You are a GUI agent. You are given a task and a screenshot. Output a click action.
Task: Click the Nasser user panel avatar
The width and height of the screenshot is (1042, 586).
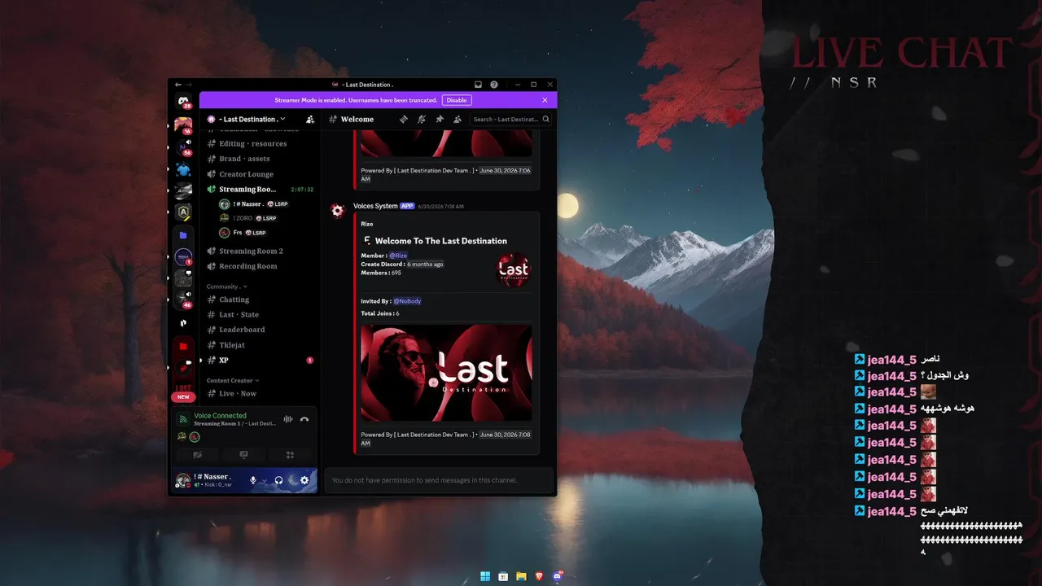point(183,480)
